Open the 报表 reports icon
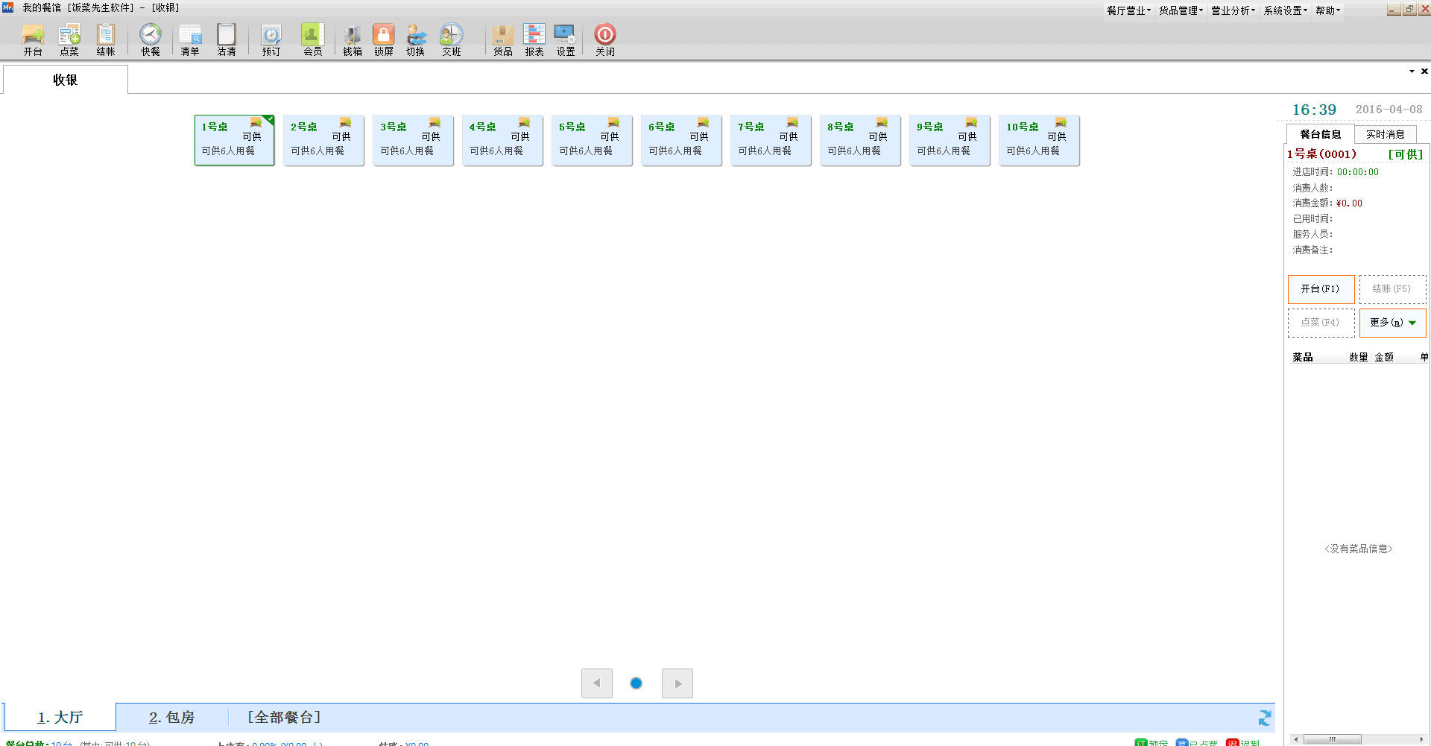 pos(534,39)
